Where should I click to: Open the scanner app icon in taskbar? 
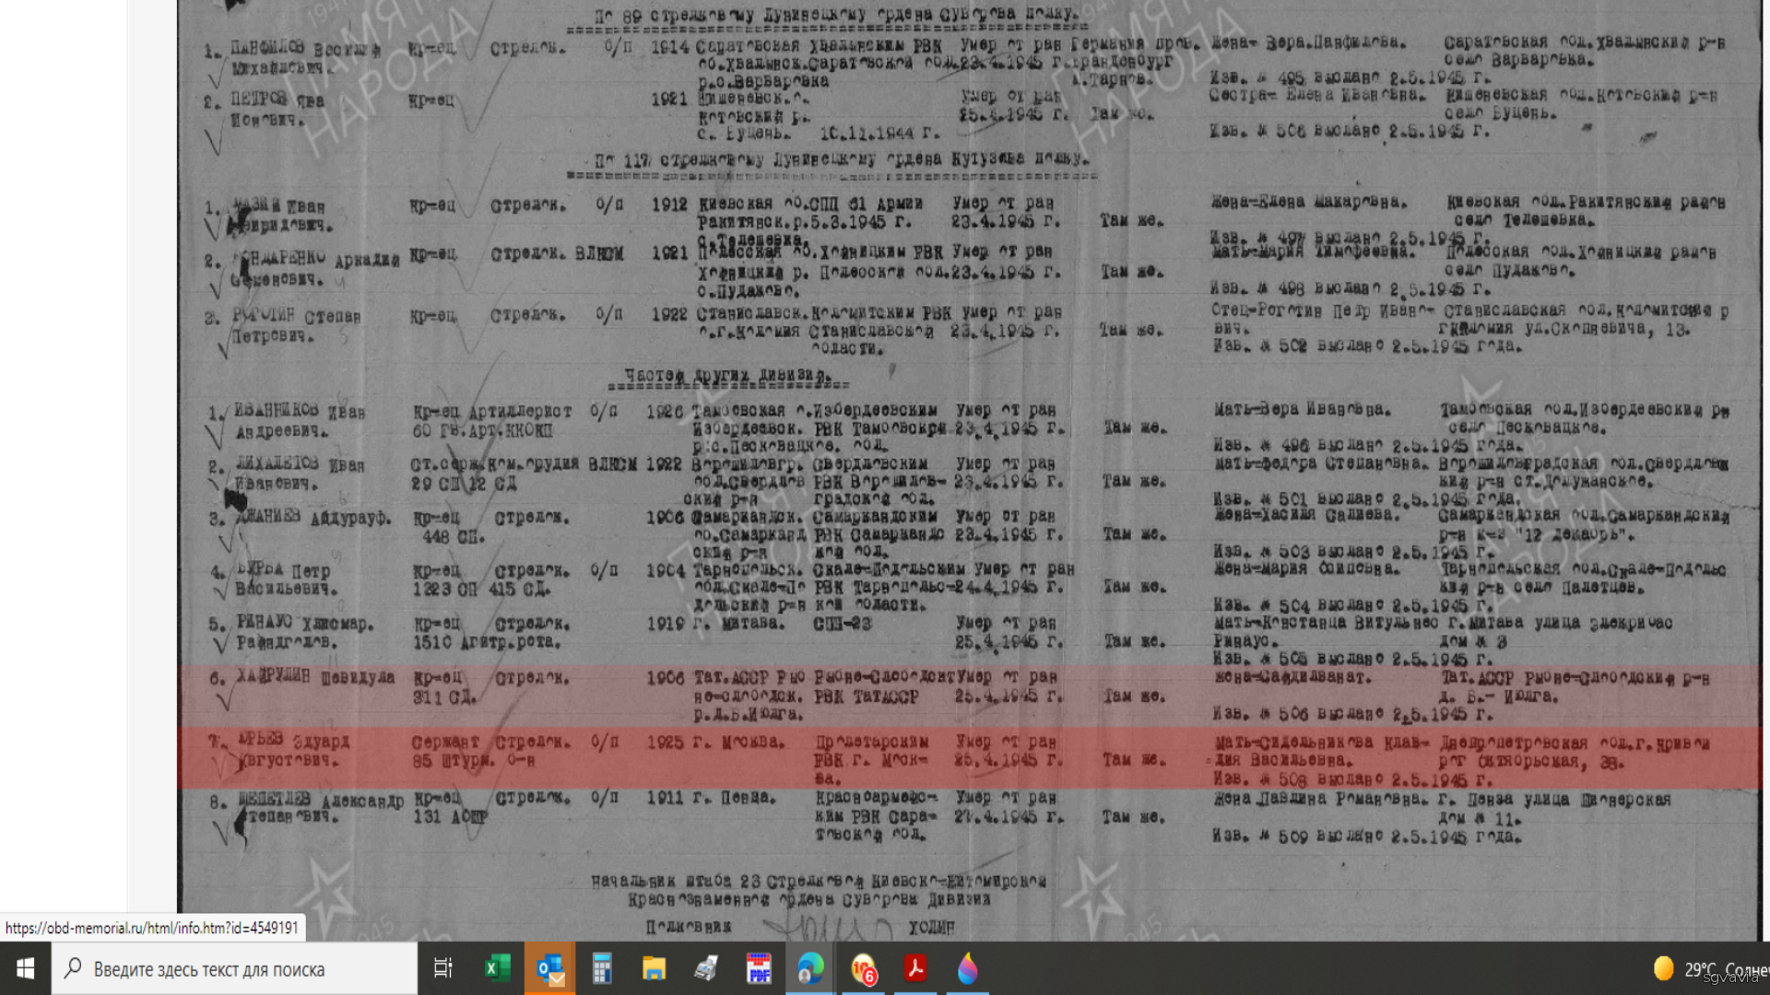706,968
